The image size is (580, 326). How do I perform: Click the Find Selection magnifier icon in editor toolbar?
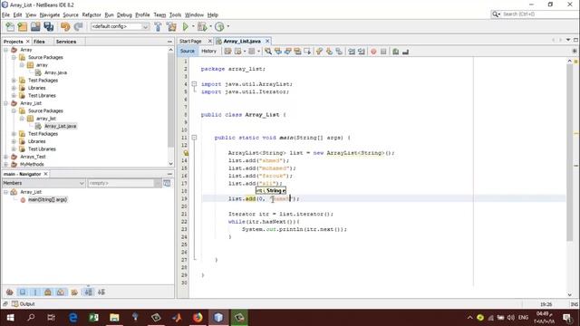click(x=268, y=52)
